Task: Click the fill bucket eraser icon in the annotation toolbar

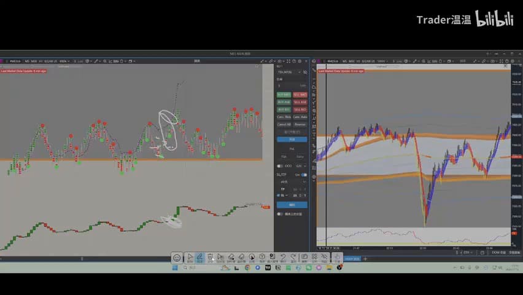Action: click(x=231, y=258)
